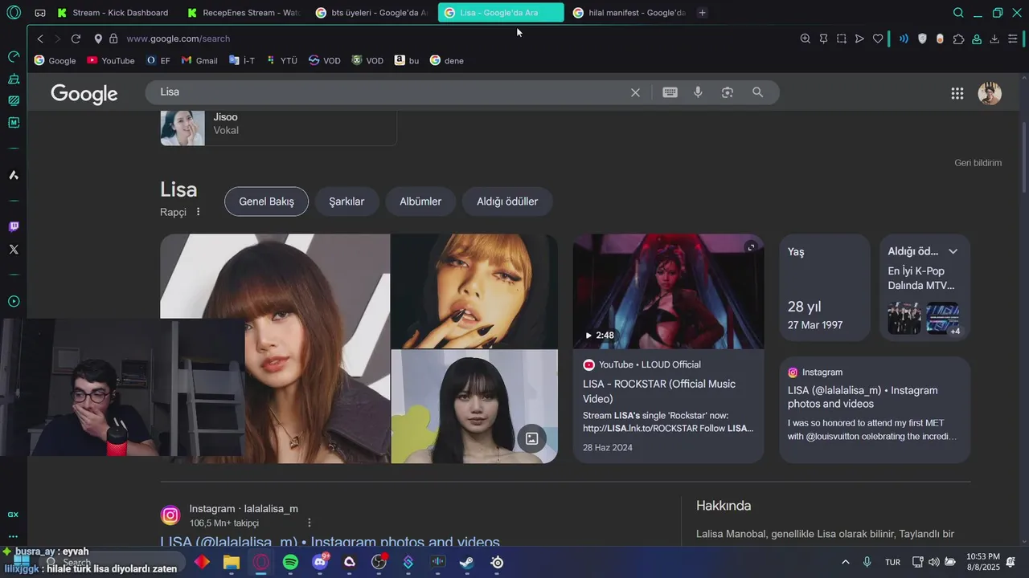Select the Şarkılar chip
The height and width of the screenshot is (578, 1029).
(346, 201)
